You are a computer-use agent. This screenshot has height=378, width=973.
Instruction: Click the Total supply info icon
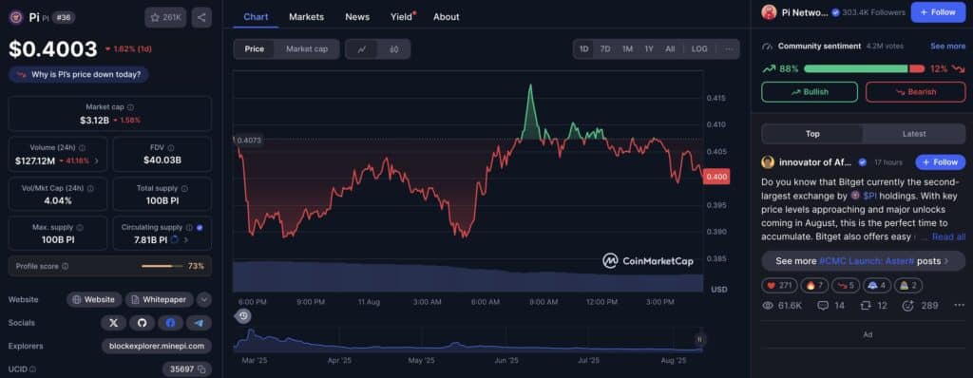[184, 188]
